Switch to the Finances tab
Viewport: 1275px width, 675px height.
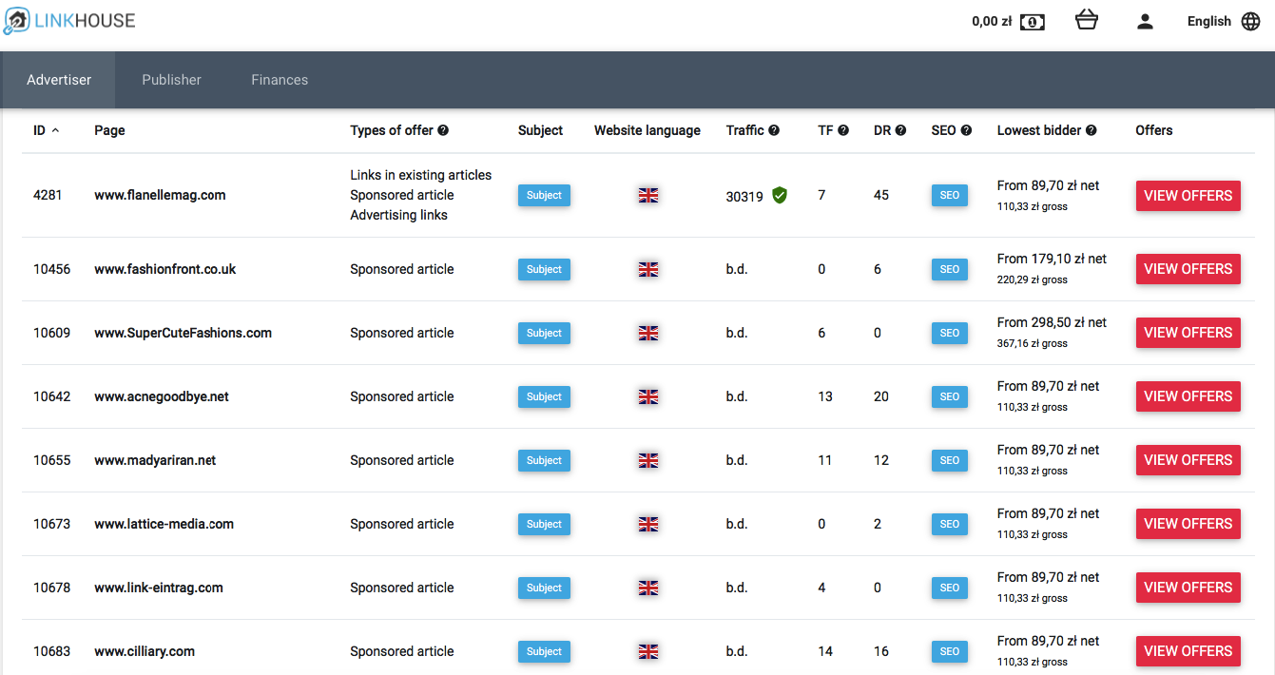coord(280,80)
